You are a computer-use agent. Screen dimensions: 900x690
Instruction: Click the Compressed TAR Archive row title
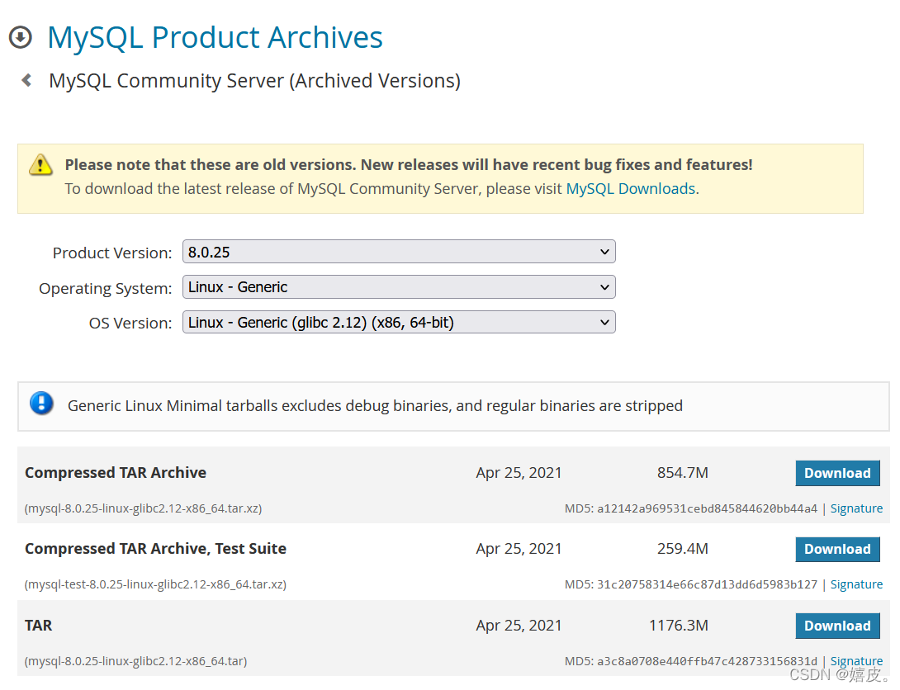(x=116, y=473)
